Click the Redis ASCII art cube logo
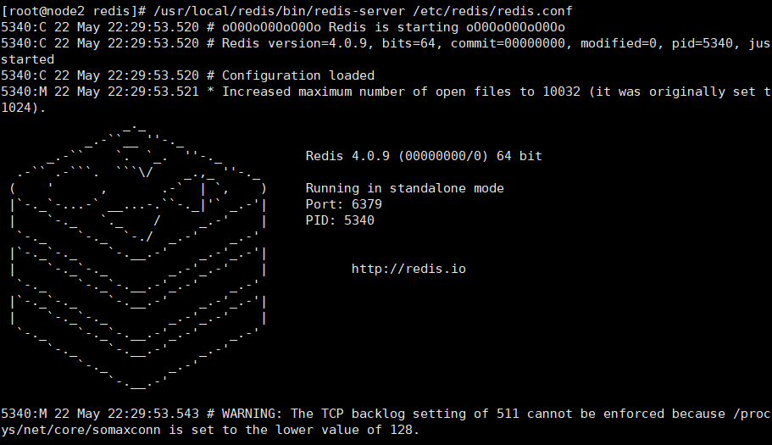This screenshot has width=772, height=445. tap(138, 257)
